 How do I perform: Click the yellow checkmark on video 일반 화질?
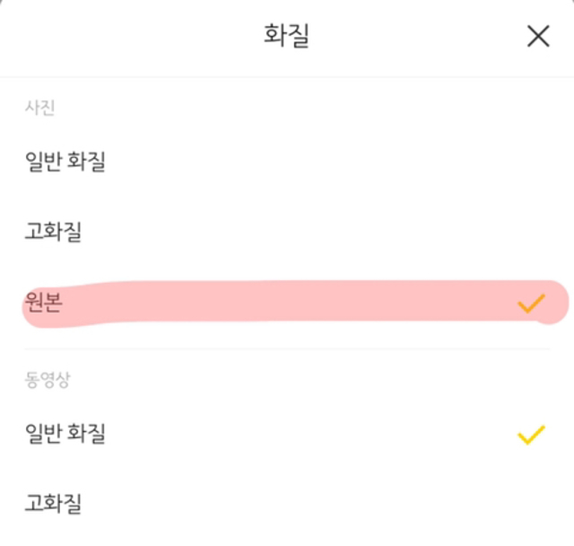coord(531,435)
